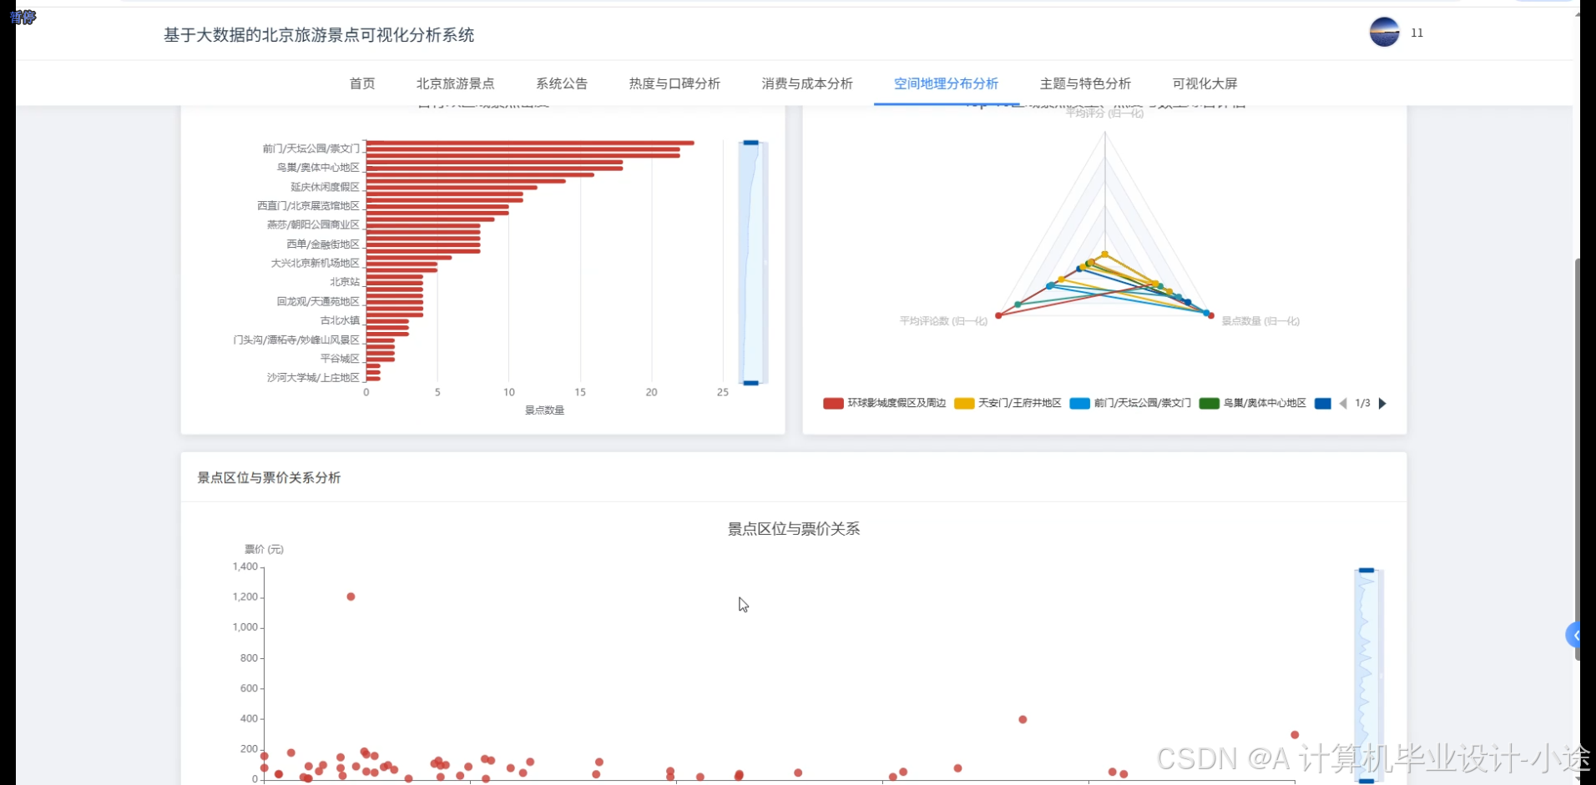Image resolution: width=1596 pixels, height=785 pixels.
Task: Click the 1/3 legend page indicator
Action: (1362, 403)
